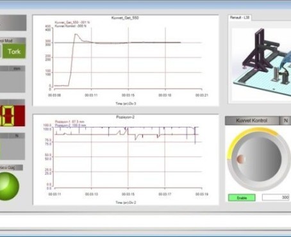291x237 pixels.
Task: Click the orange ball on the knob
Action: (x=240, y=159)
